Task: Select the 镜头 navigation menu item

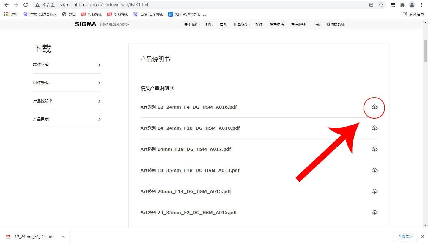Action: click(x=223, y=24)
